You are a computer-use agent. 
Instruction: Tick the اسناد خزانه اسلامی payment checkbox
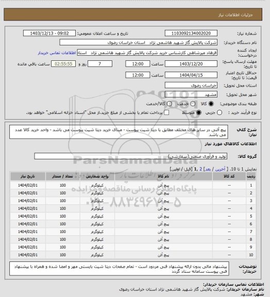click(166, 113)
